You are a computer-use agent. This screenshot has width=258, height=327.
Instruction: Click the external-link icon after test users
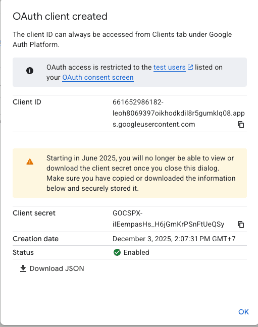coord(190,67)
